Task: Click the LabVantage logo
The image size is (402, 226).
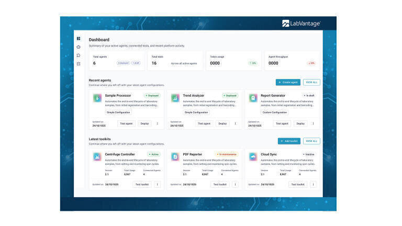Action: tap(301, 24)
